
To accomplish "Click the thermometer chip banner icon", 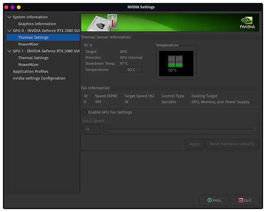I will point(103,23).
